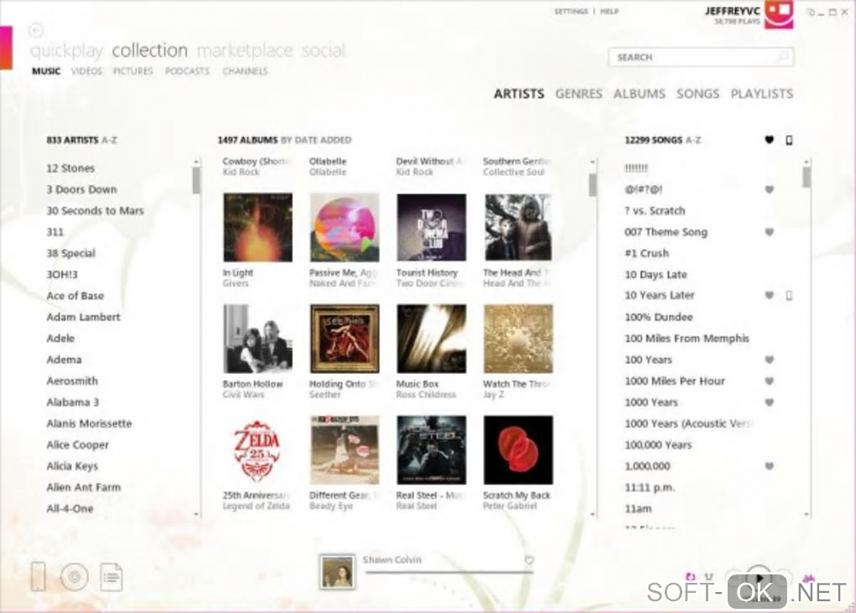Click the heart icon on now-playing track
Viewport: 856px width, 613px height.
(x=529, y=560)
